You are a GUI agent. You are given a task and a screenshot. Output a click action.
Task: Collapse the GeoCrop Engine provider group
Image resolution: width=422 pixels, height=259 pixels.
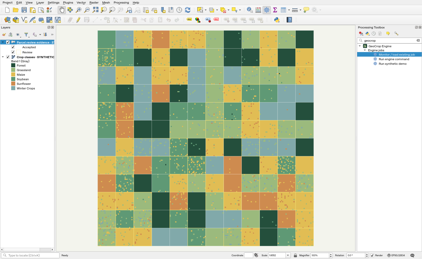tap(360, 46)
